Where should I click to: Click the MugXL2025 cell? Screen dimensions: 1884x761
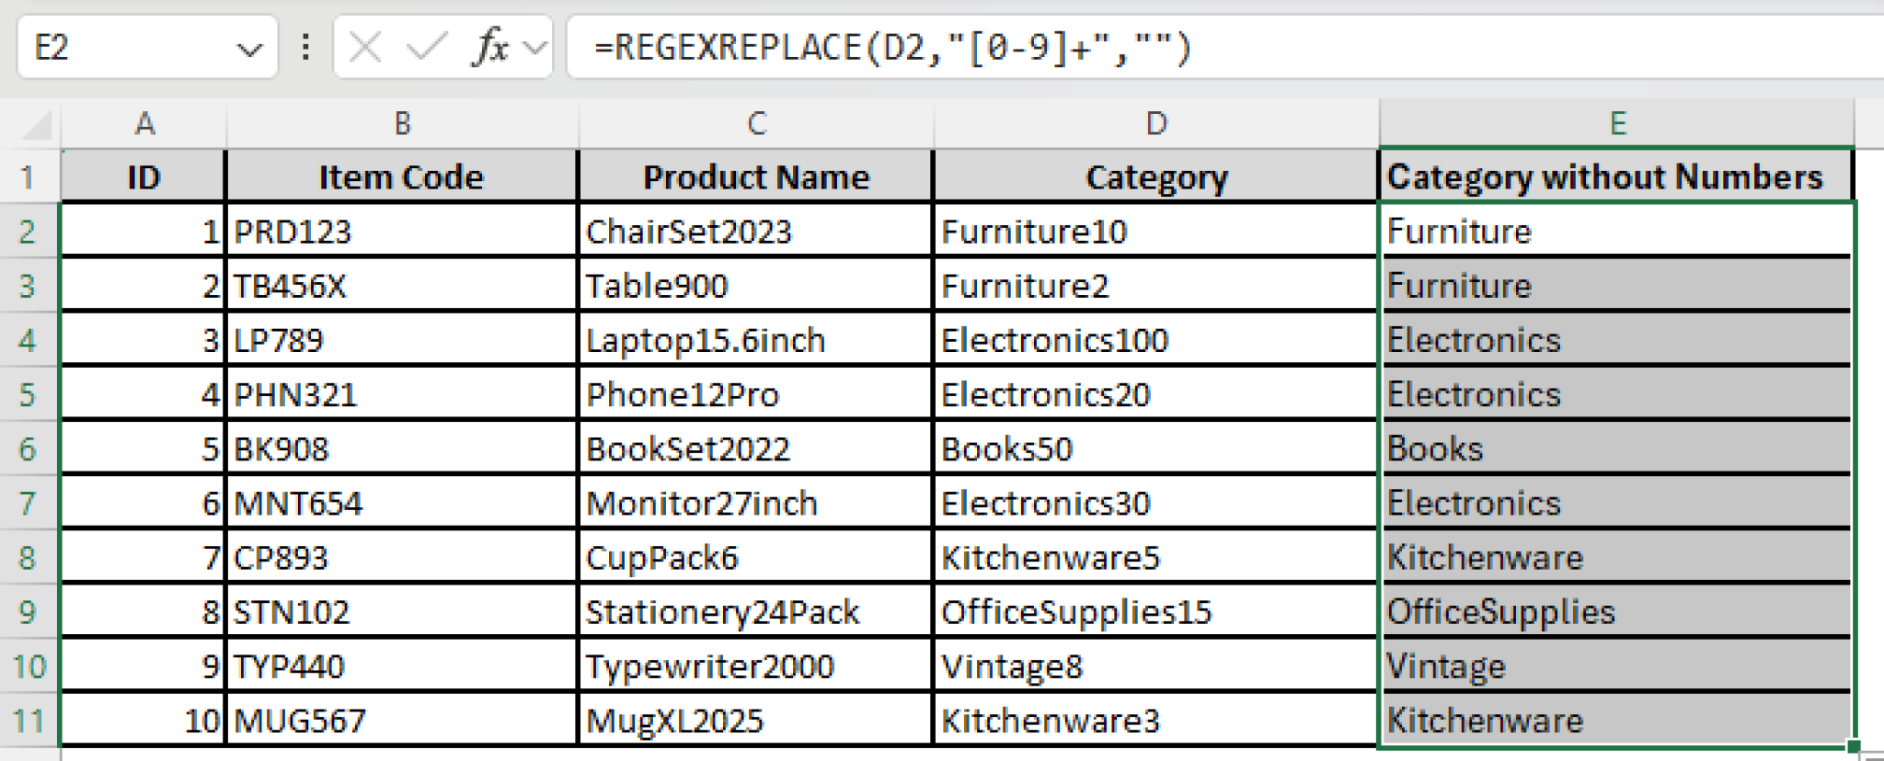(754, 720)
